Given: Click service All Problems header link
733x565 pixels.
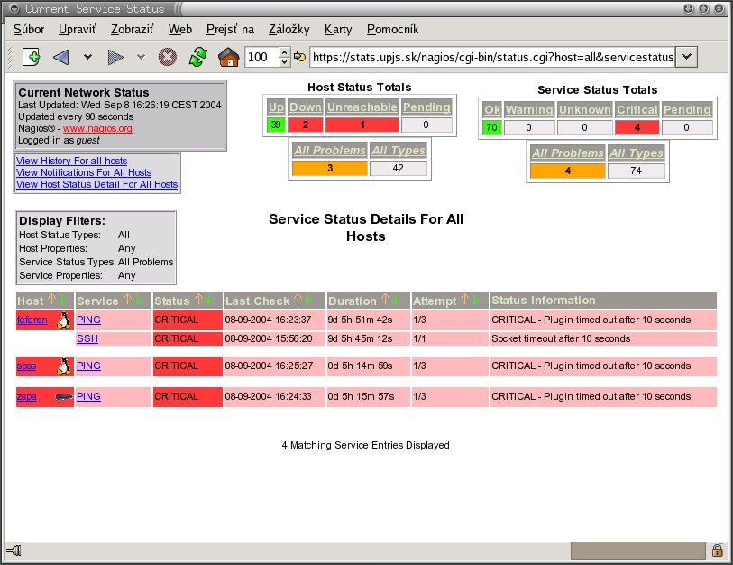Looking at the screenshot, I should coord(568,153).
